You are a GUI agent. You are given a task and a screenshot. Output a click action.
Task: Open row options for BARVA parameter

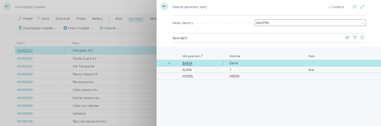pyautogui.click(x=223, y=63)
